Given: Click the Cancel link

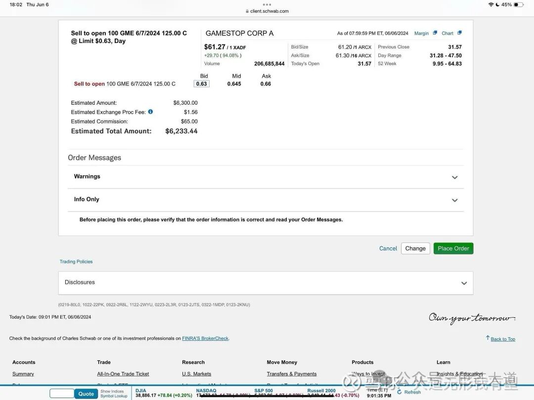Looking at the screenshot, I should pos(388,248).
